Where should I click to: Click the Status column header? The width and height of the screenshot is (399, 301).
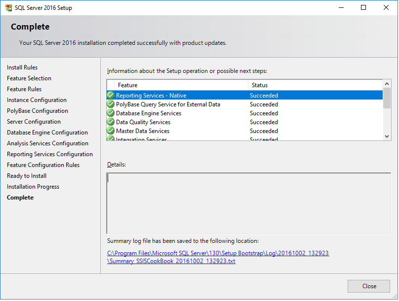[x=315, y=85]
